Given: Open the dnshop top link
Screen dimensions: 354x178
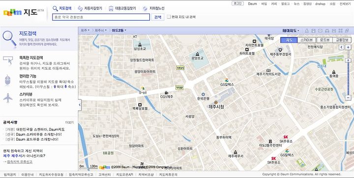Looking at the screenshot, I should pyautogui.click(x=320, y=4).
